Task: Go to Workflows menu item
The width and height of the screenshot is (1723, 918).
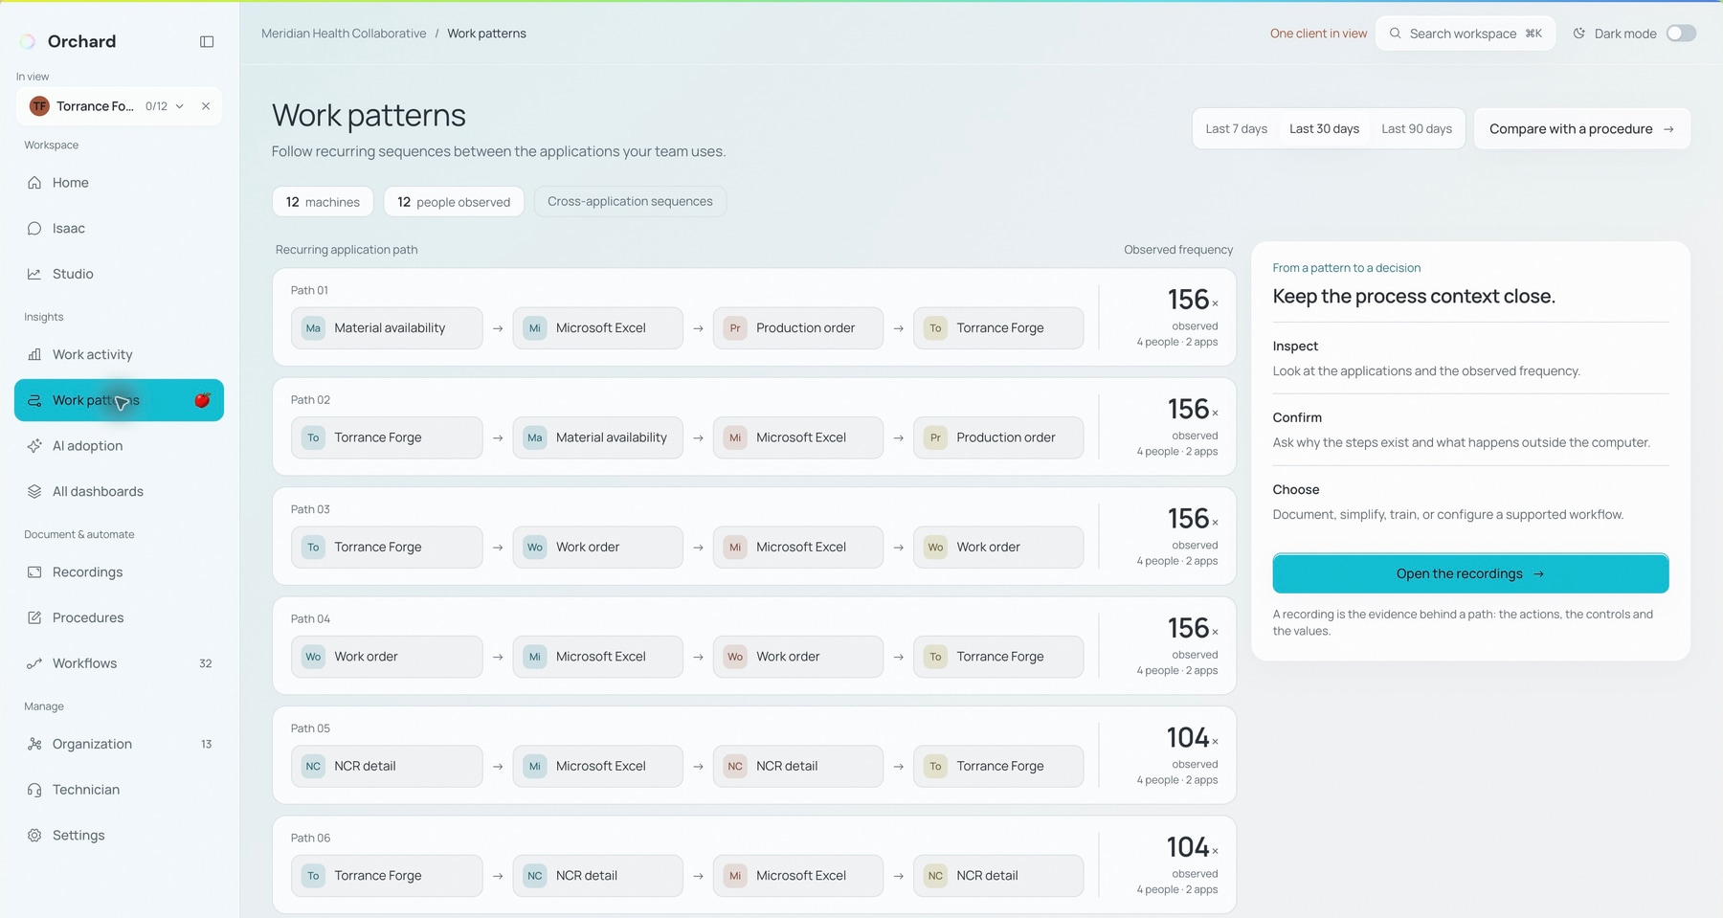Action: [120, 663]
